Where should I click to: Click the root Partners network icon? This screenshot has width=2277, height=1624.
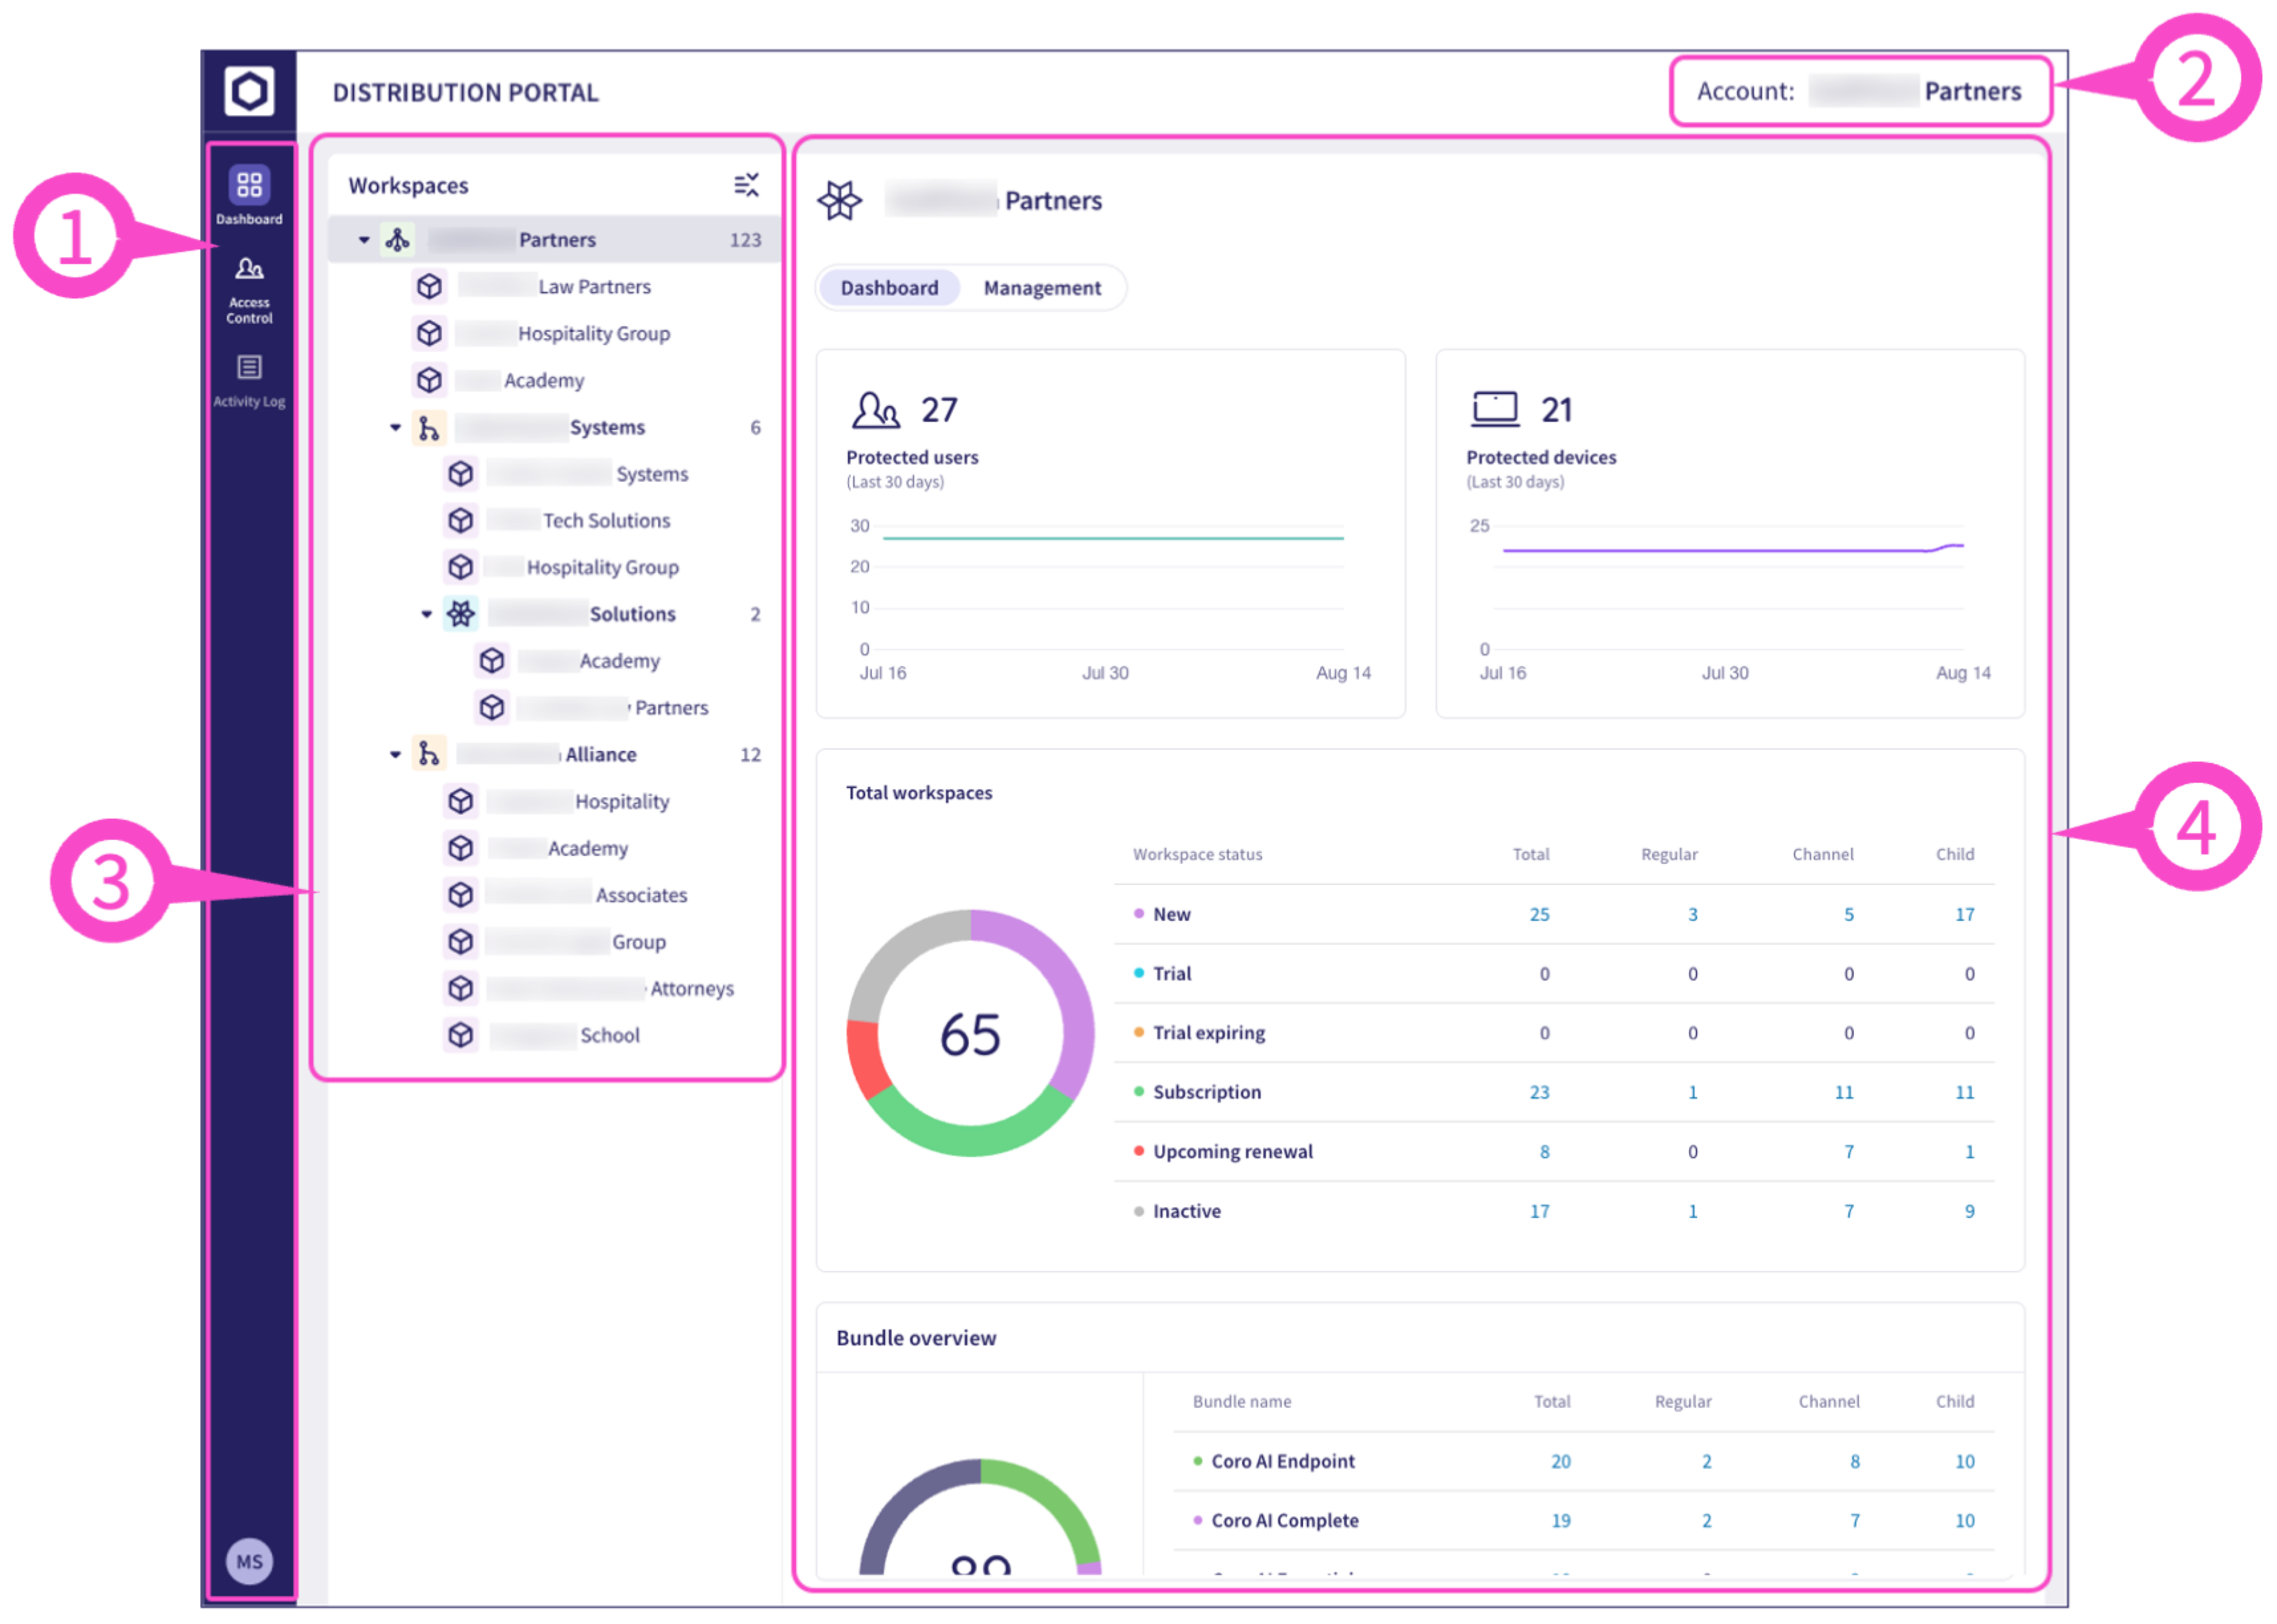[x=398, y=240]
